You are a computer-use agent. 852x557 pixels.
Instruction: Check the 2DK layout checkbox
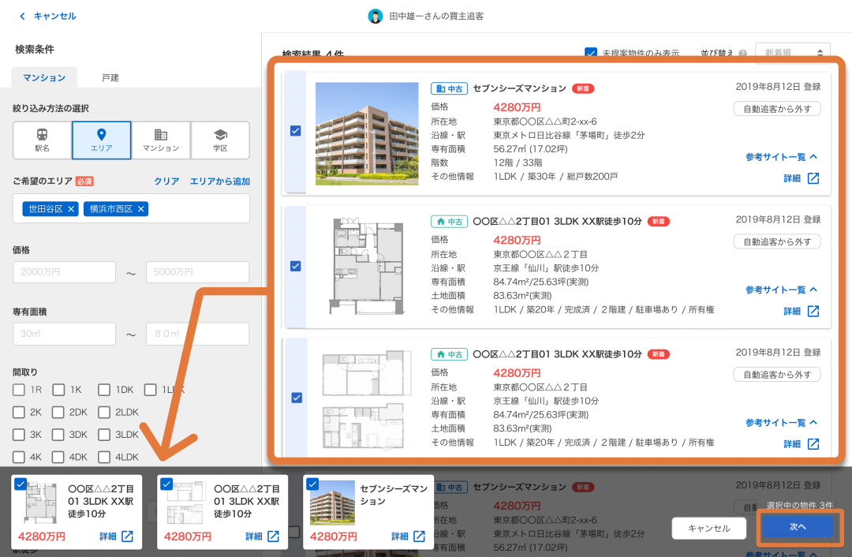coord(58,413)
